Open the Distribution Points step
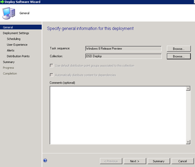The height and width of the screenshot is (167, 195). coord(18,56)
